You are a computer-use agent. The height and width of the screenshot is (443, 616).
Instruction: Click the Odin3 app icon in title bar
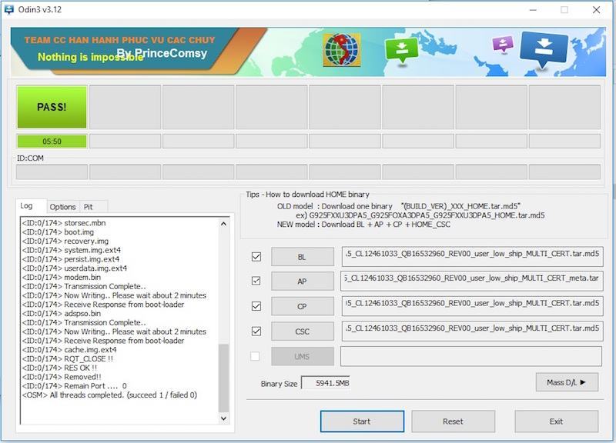coord(9,9)
